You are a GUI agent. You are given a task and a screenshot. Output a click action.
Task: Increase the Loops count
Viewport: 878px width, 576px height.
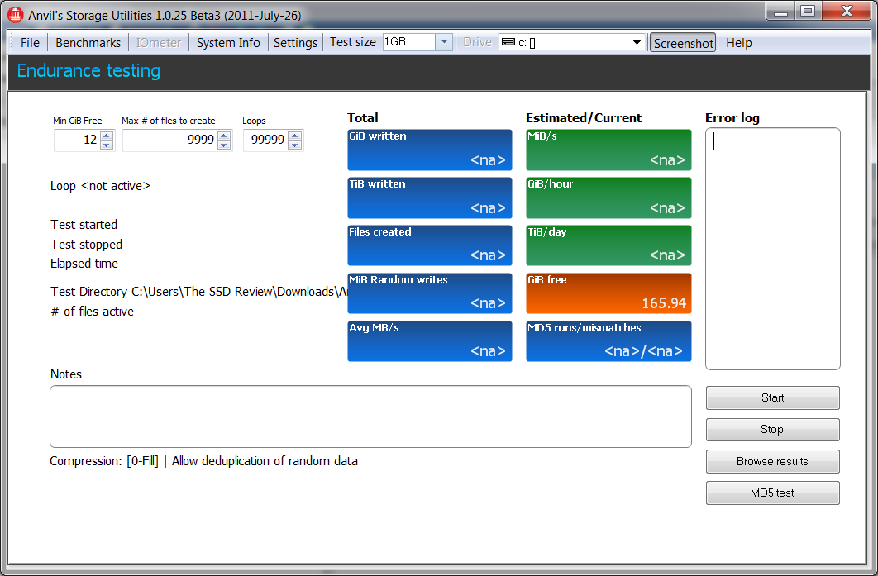click(294, 136)
